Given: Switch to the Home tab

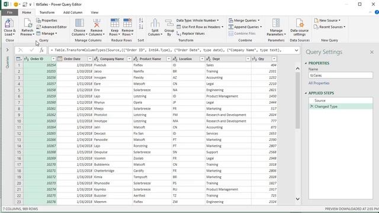Looking at the screenshot, I should (26, 12).
